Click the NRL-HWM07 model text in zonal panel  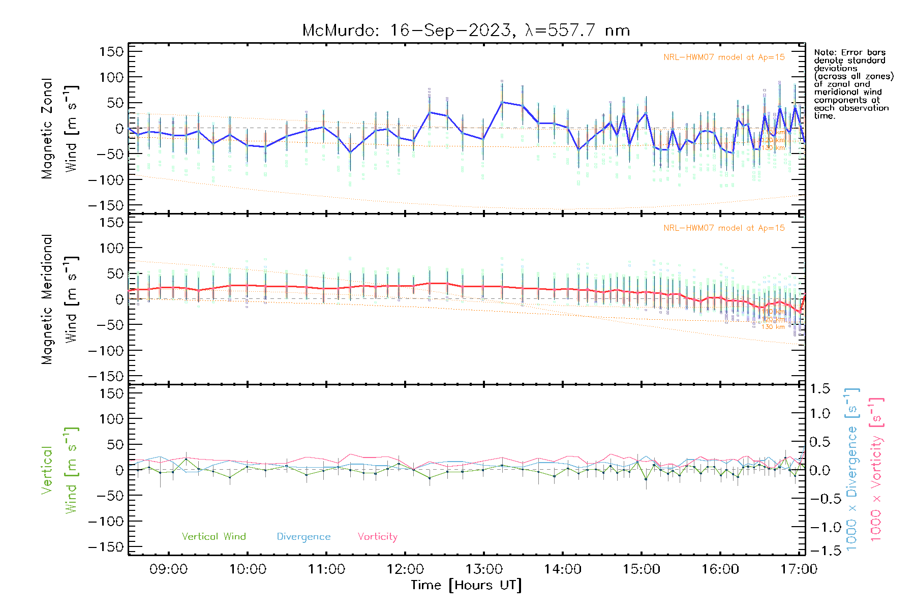click(724, 57)
